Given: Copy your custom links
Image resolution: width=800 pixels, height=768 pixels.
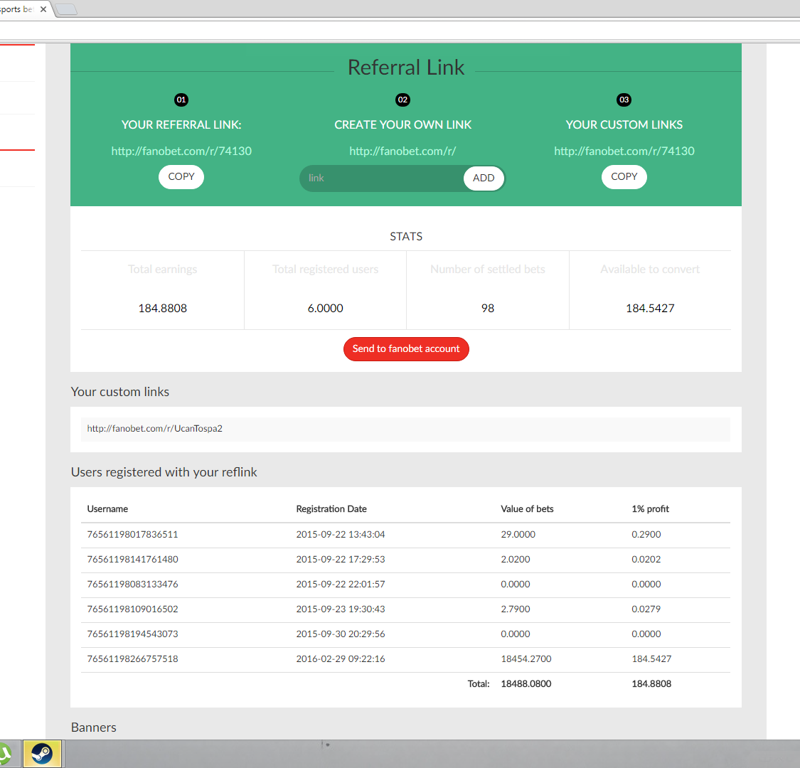Looking at the screenshot, I should [x=624, y=176].
